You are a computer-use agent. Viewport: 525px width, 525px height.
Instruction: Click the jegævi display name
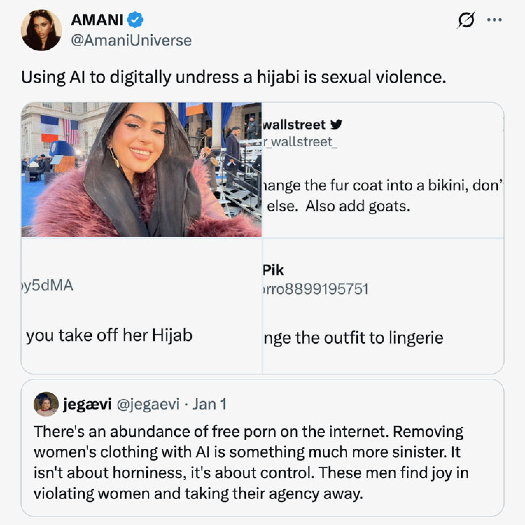pos(87,404)
